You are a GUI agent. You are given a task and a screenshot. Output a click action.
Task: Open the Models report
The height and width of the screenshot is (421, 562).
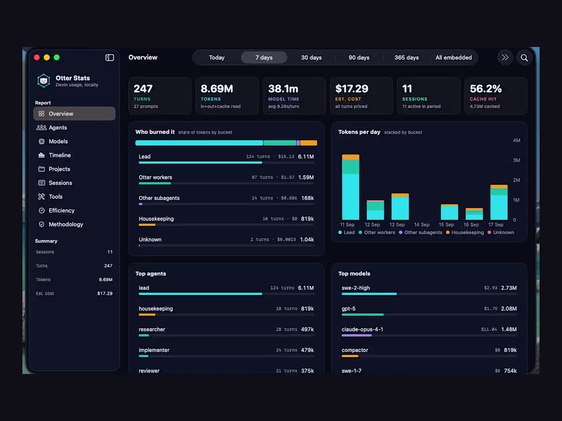(75, 141)
